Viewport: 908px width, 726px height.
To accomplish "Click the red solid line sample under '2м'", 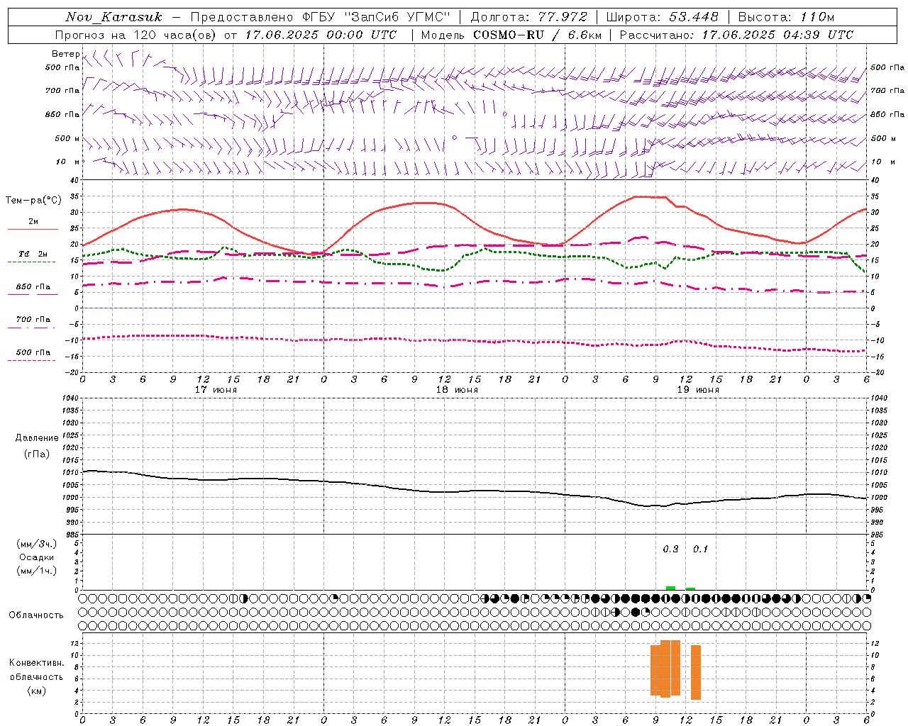I will point(33,229).
